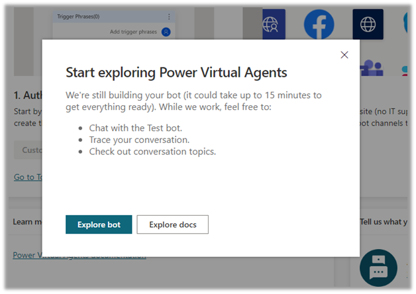
Task: Select the dark square globe website icon
Action: [368, 24]
